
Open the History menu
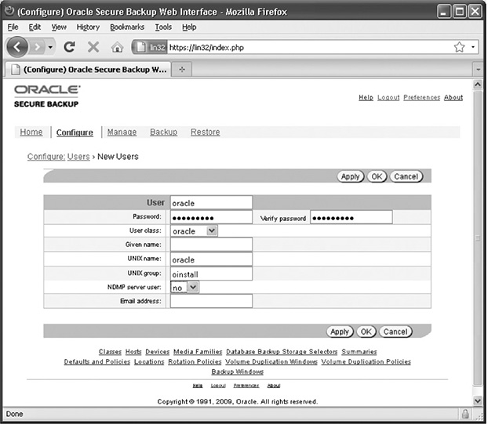[88, 27]
